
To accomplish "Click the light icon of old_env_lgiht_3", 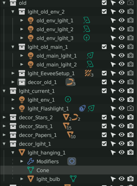I will coord(31,38).
